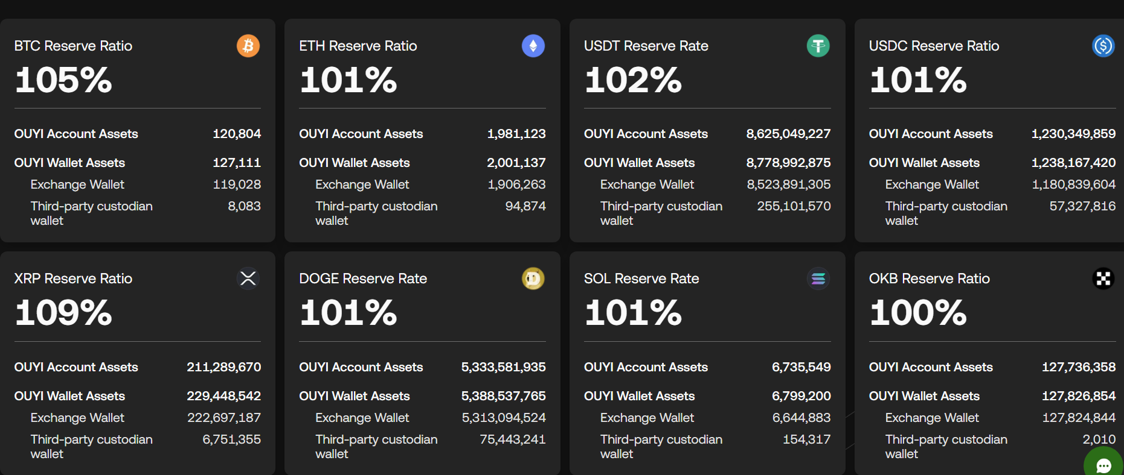Click the Ethereum icon on ETH card
This screenshot has width=1124, height=475.
coord(533,46)
